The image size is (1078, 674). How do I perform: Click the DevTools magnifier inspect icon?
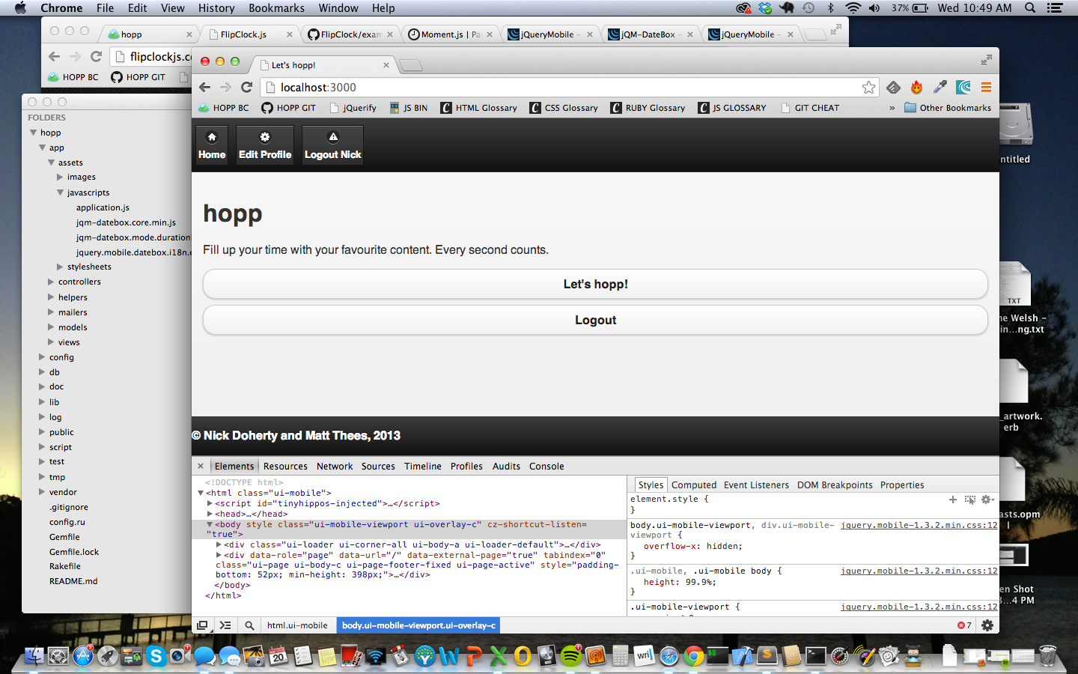coord(249,625)
